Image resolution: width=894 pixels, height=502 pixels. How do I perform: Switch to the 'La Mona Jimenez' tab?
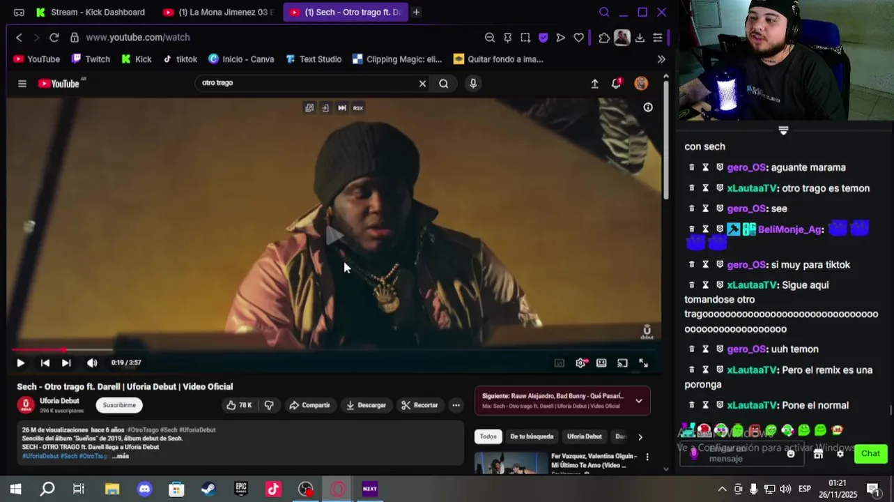[x=218, y=12]
